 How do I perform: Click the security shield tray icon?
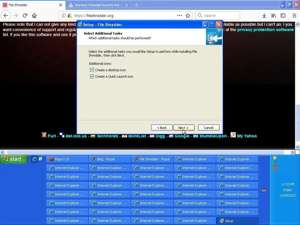point(275,158)
